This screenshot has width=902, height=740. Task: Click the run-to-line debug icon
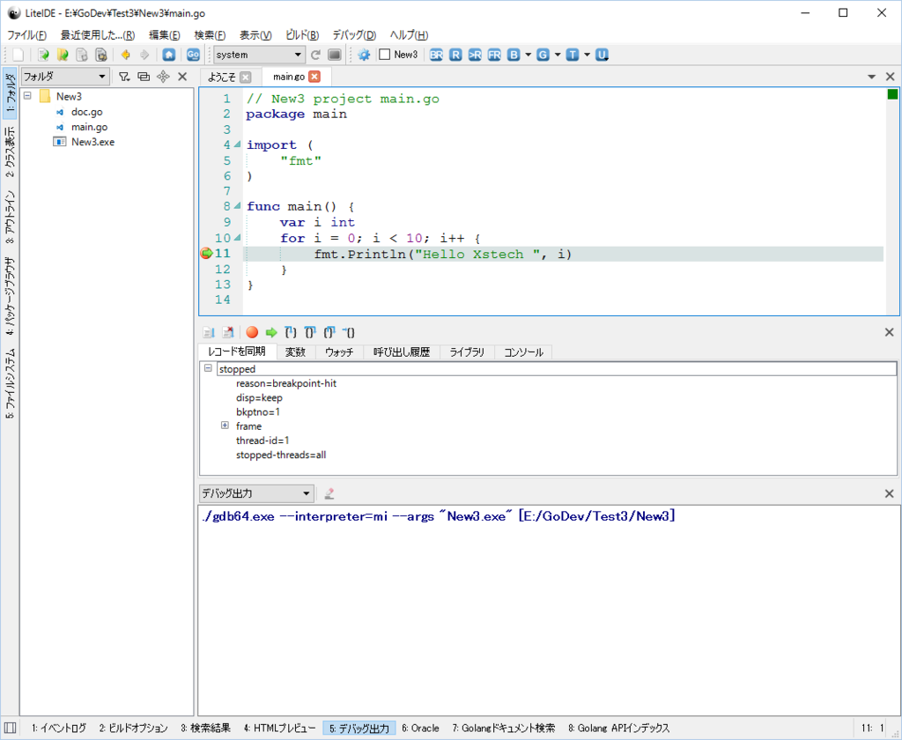(x=349, y=332)
